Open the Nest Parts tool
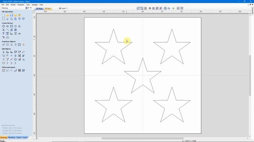 [x=19, y=70]
